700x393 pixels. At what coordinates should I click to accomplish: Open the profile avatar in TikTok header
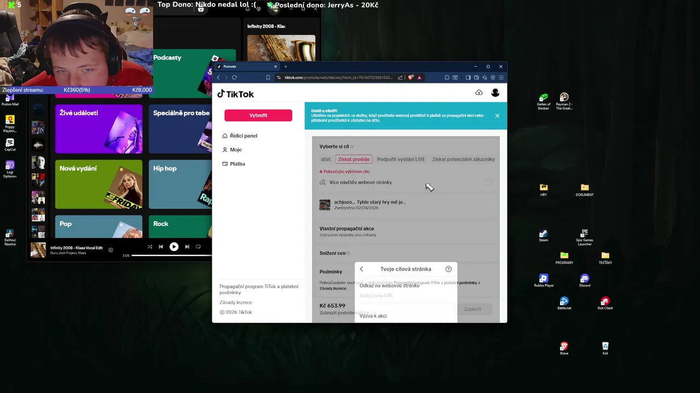tap(495, 93)
